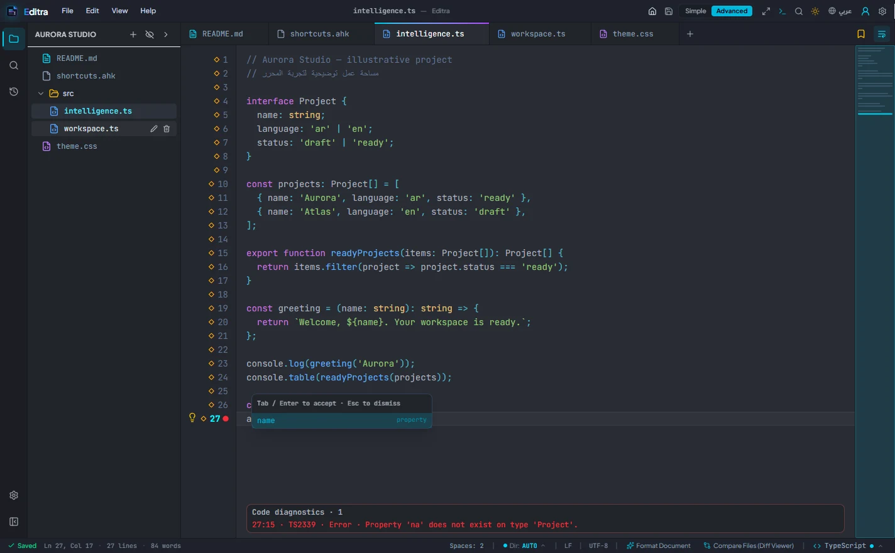Image resolution: width=895 pixels, height=553 pixels.
Task: Open the TypeScript language selector
Action: (x=848, y=546)
